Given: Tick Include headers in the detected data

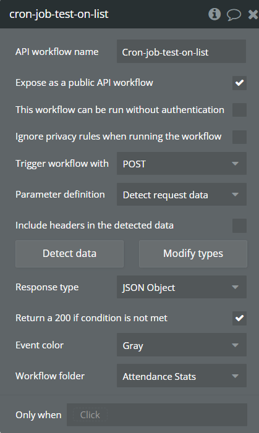Looking at the screenshot, I should pyautogui.click(x=239, y=225).
